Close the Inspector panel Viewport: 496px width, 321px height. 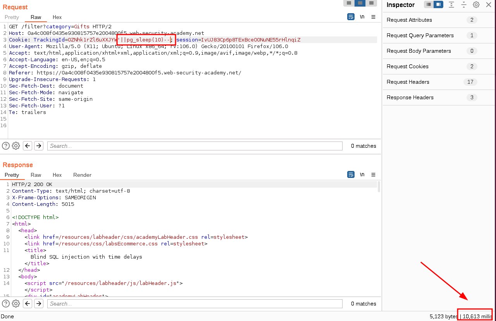pos(489,5)
